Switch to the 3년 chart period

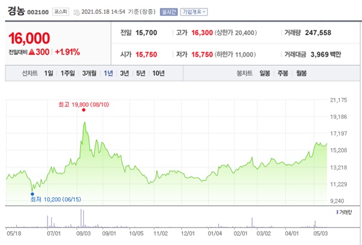pos(124,74)
